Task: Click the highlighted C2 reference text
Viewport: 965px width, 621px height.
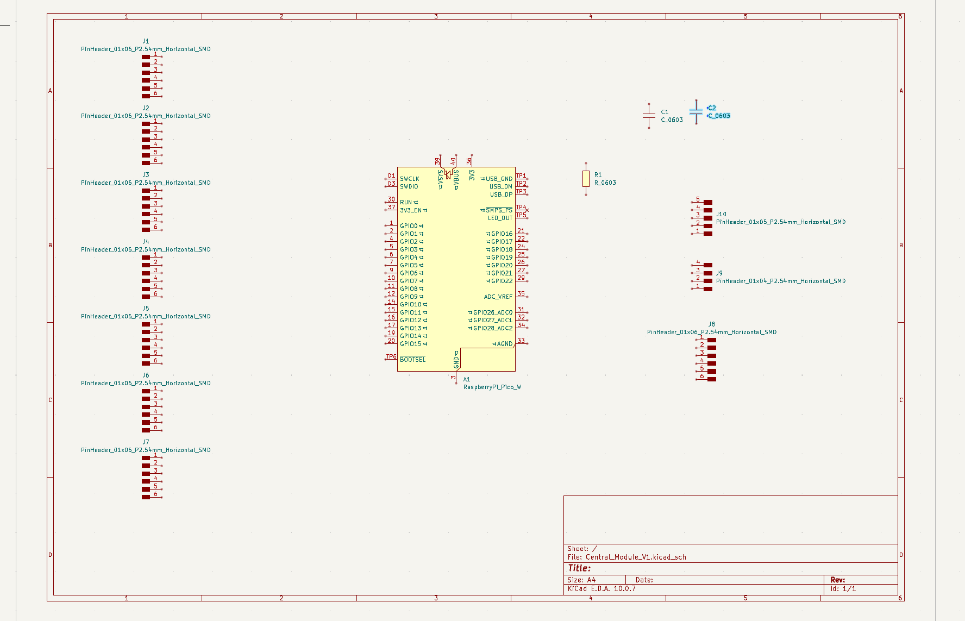Action: 712,108
